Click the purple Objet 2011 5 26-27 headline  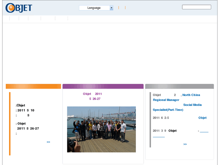[x=93, y=96]
